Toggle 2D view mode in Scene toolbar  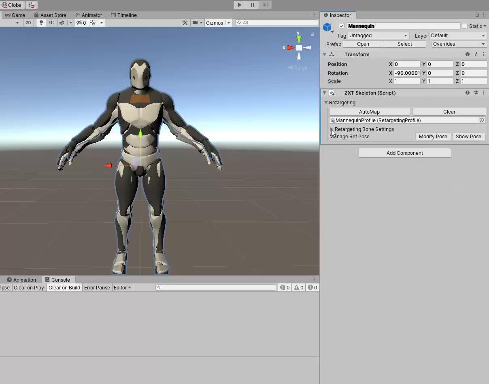tap(28, 23)
